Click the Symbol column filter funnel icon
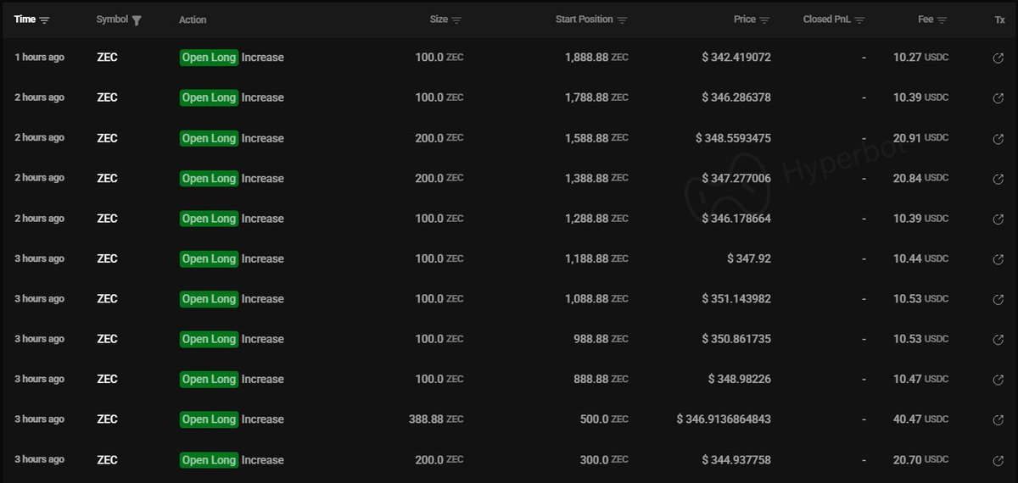This screenshot has width=1018, height=483. tap(137, 20)
